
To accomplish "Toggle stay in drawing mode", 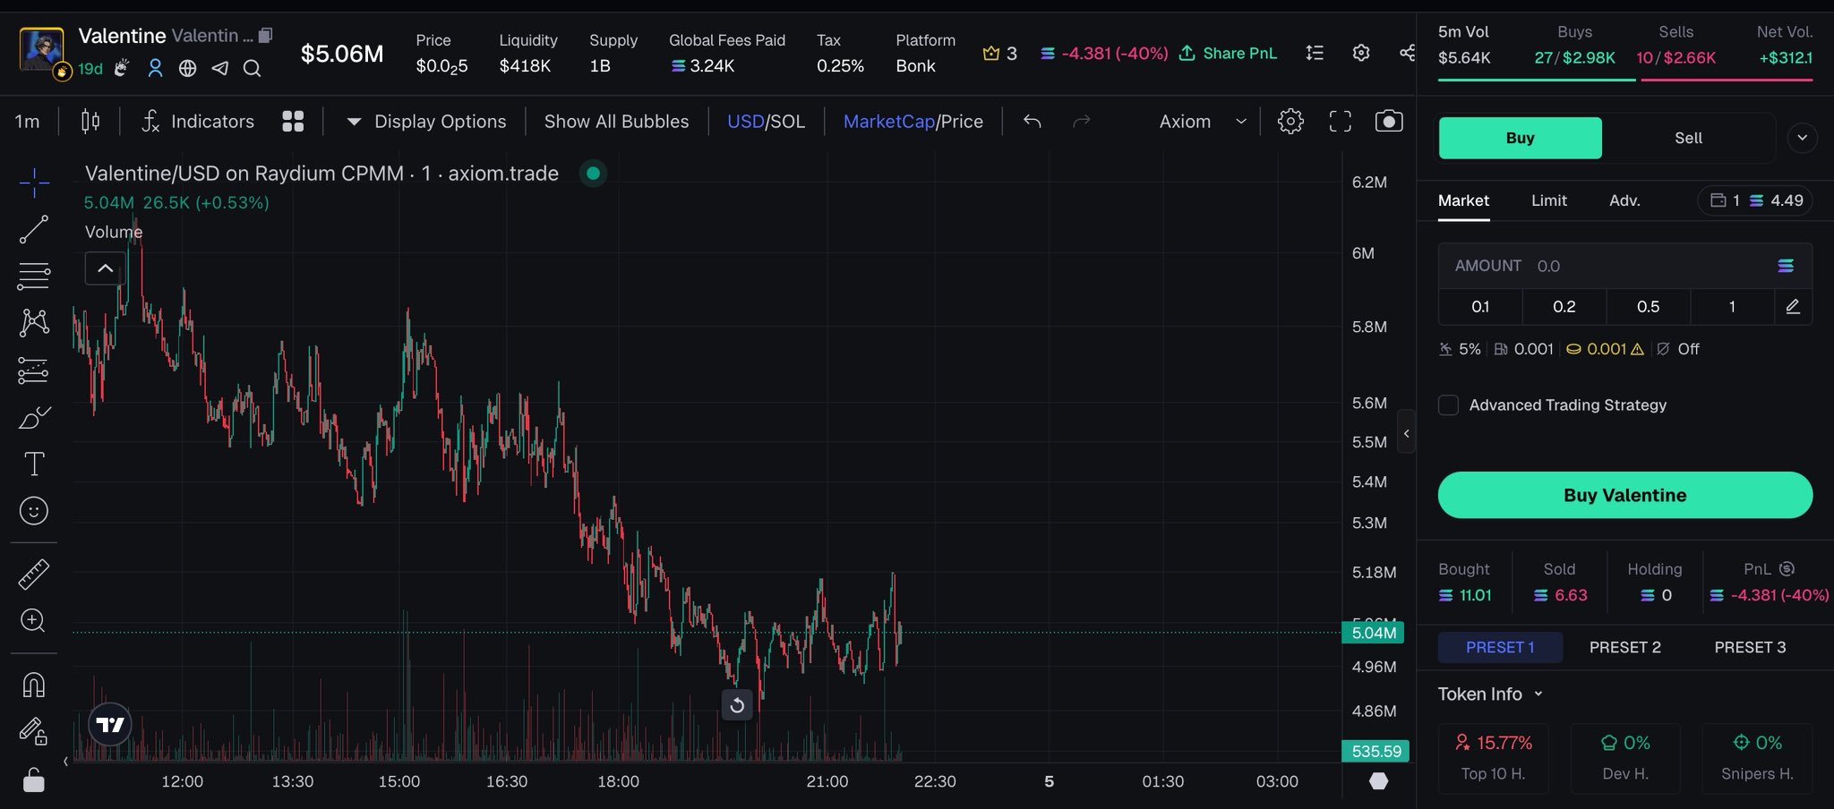I will 33,732.
